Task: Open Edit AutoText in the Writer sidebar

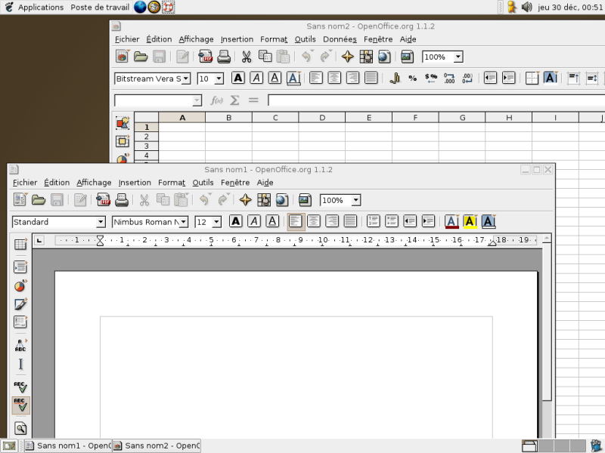Action: [20, 345]
